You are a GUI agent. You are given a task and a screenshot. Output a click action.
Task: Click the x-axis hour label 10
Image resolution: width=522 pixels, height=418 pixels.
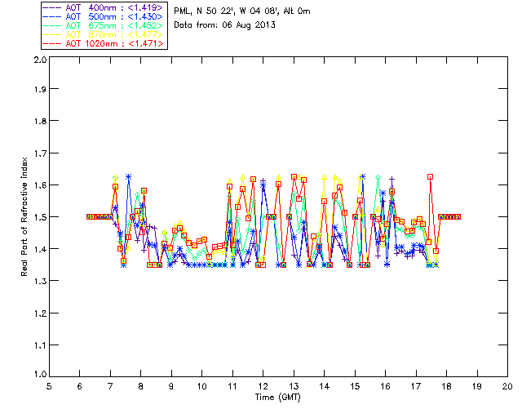coord(201,386)
